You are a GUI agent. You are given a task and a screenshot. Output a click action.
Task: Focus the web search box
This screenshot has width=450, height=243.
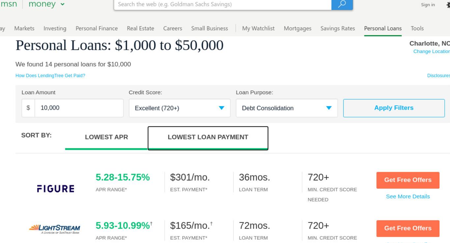pos(222,5)
